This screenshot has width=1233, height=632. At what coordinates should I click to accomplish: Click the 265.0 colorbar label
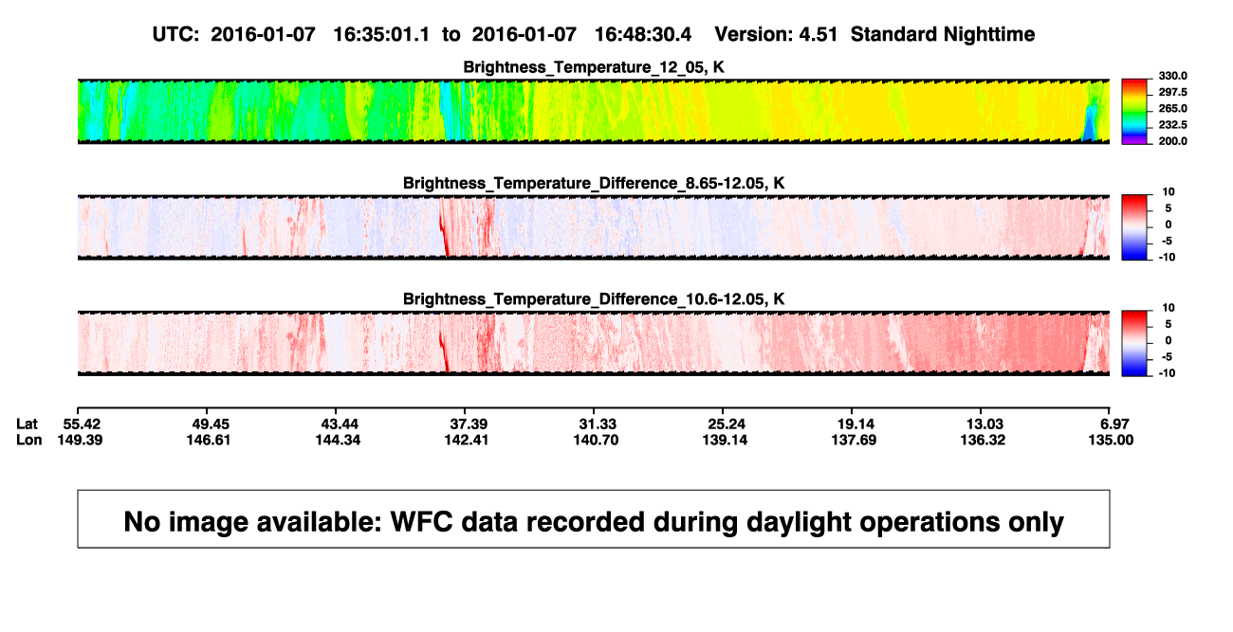click(x=1172, y=108)
